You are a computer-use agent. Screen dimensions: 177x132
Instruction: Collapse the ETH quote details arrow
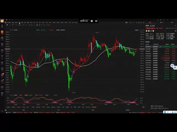161,40
